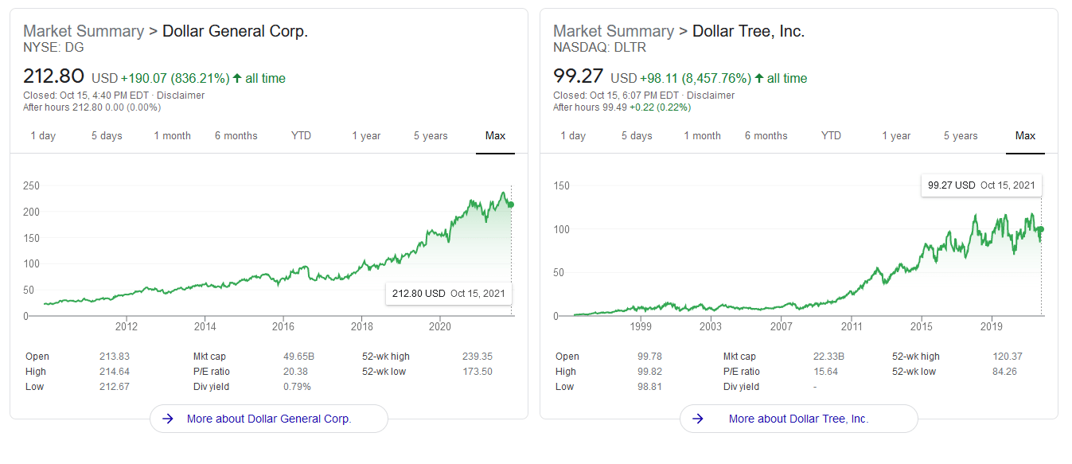
Task: Open Disclaimer link under Dollar Tree price
Action: click(x=711, y=96)
